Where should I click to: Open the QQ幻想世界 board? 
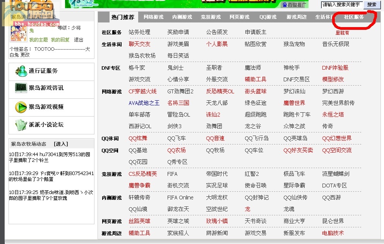pyautogui.click(x=337, y=138)
